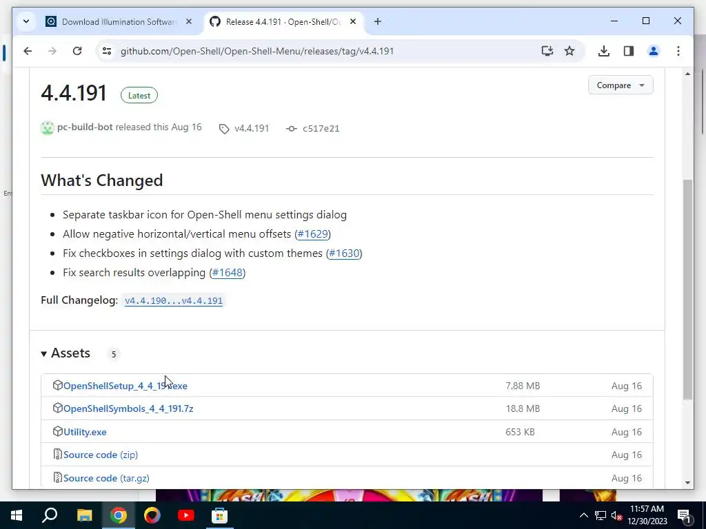Image resolution: width=706 pixels, height=529 pixels.
Task: Open the site information icon in address bar
Action: (x=107, y=51)
